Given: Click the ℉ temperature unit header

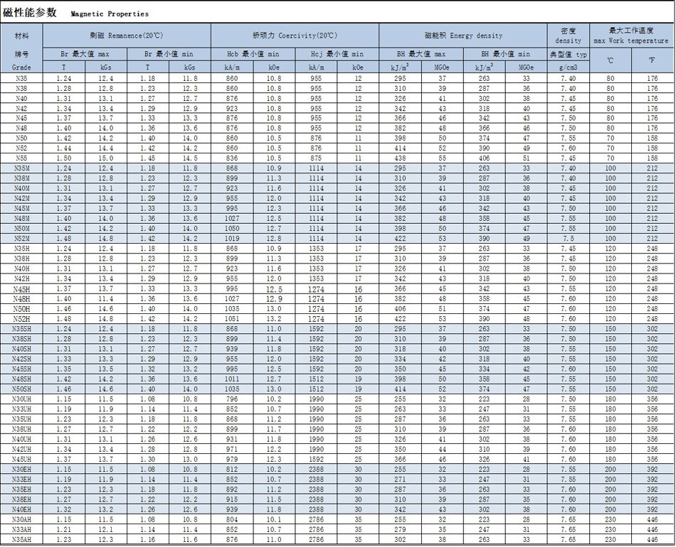Looking at the screenshot, I should 653,60.
